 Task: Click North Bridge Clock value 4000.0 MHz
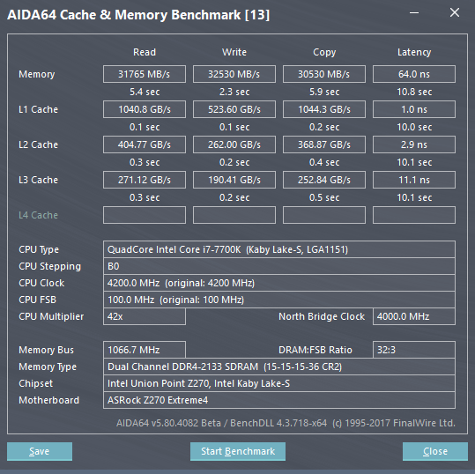(x=414, y=316)
